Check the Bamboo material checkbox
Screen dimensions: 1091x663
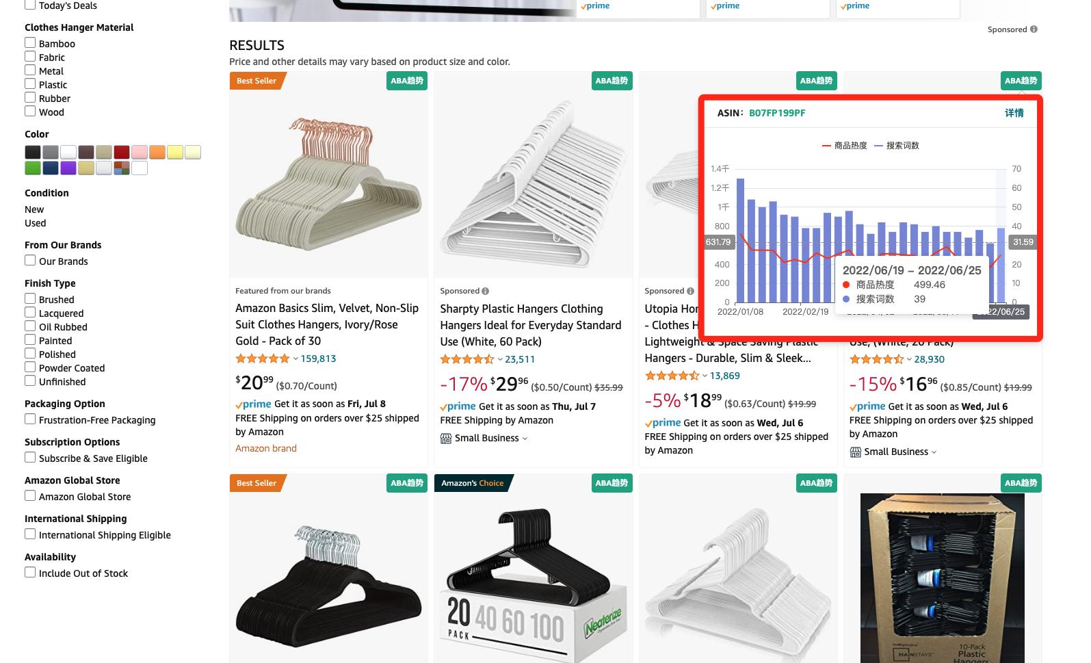tap(30, 43)
